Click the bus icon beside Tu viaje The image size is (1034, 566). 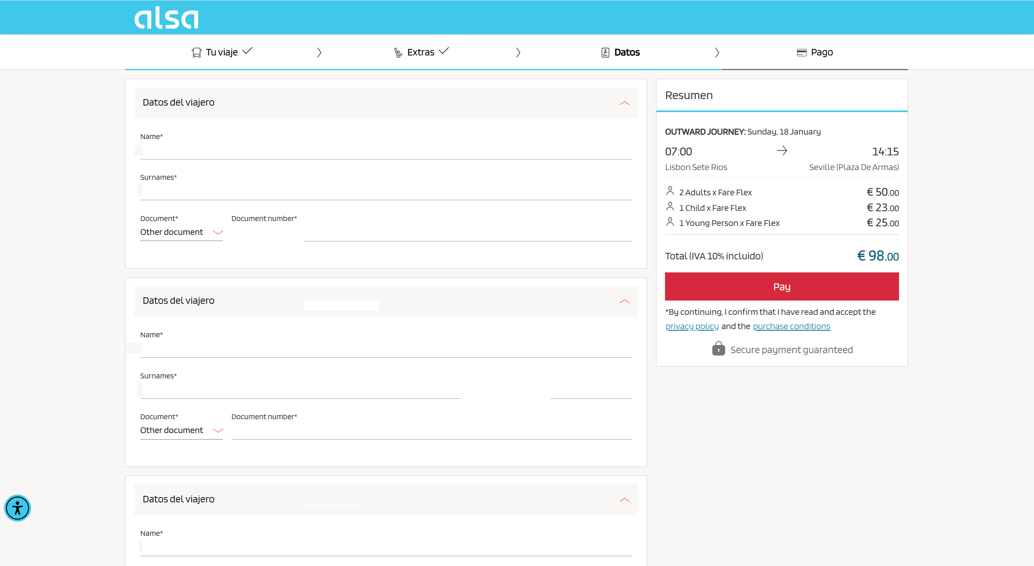(x=197, y=53)
